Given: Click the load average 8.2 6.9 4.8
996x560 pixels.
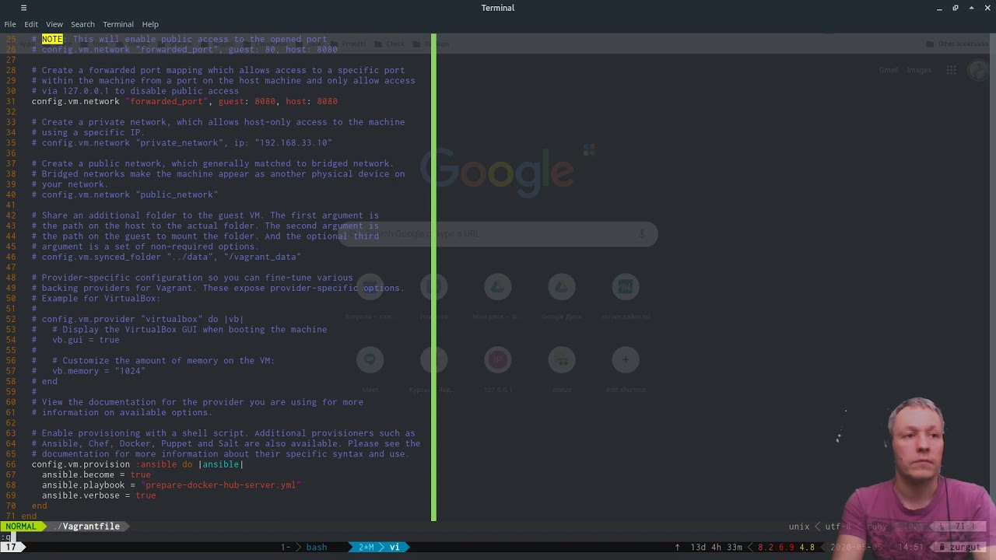Looking at the screenshot, I should click(x=786, y=548).
